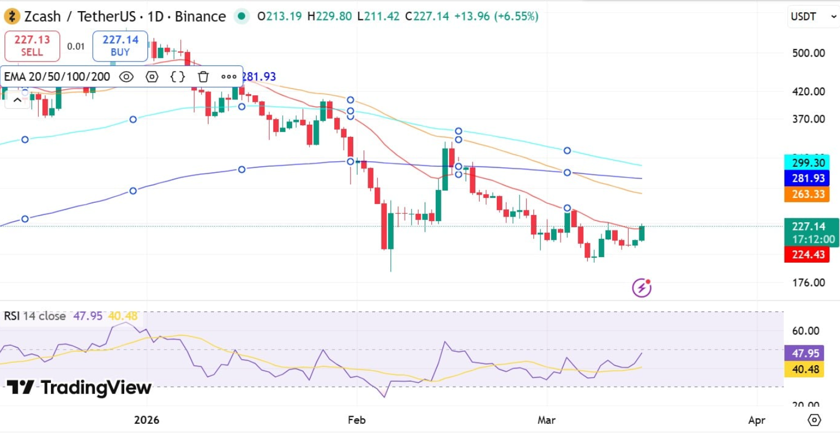The width and height of the screenshot is (840, 435).
Task: Click the Feb label on time axis
Action: tap(357, 420)
